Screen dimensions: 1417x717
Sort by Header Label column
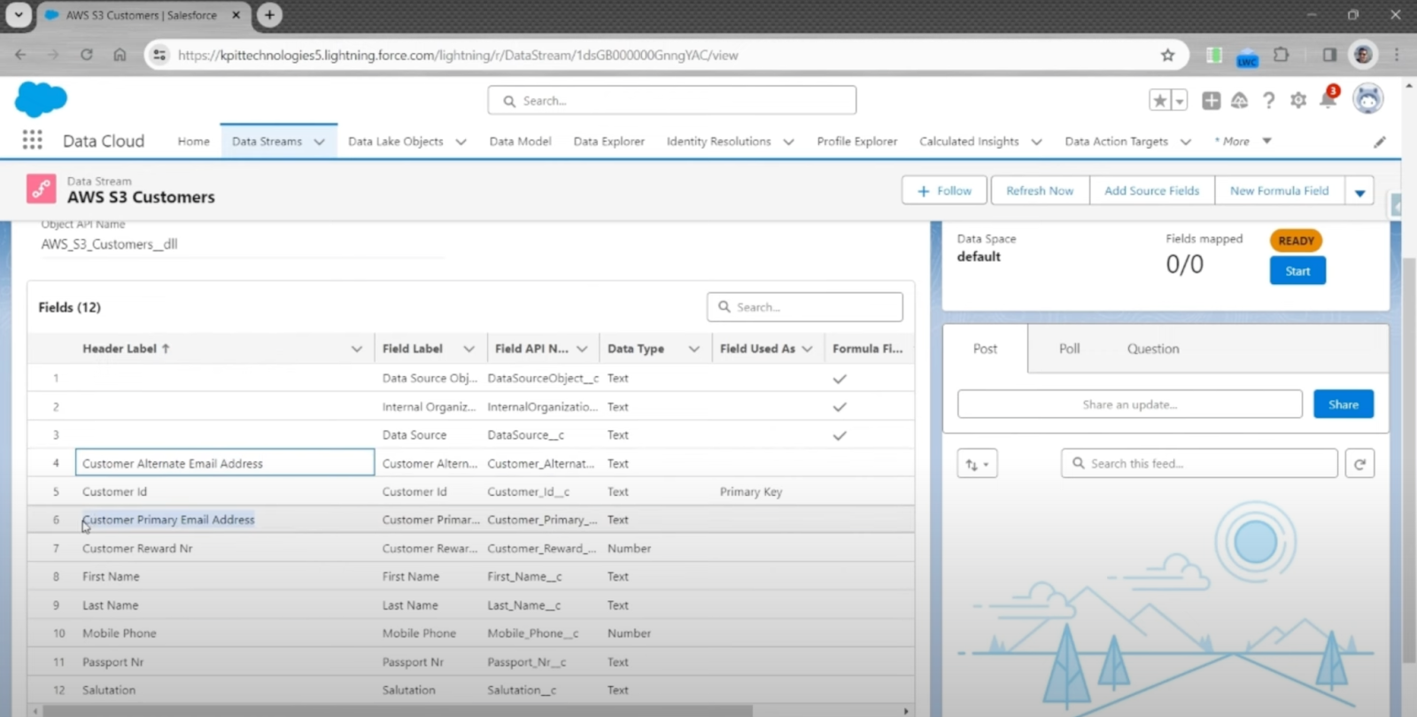pos(126,349)
